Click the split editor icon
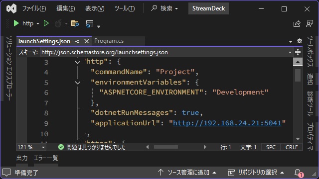This screenshot has width=319, height=179. click(x=298, y=52)
